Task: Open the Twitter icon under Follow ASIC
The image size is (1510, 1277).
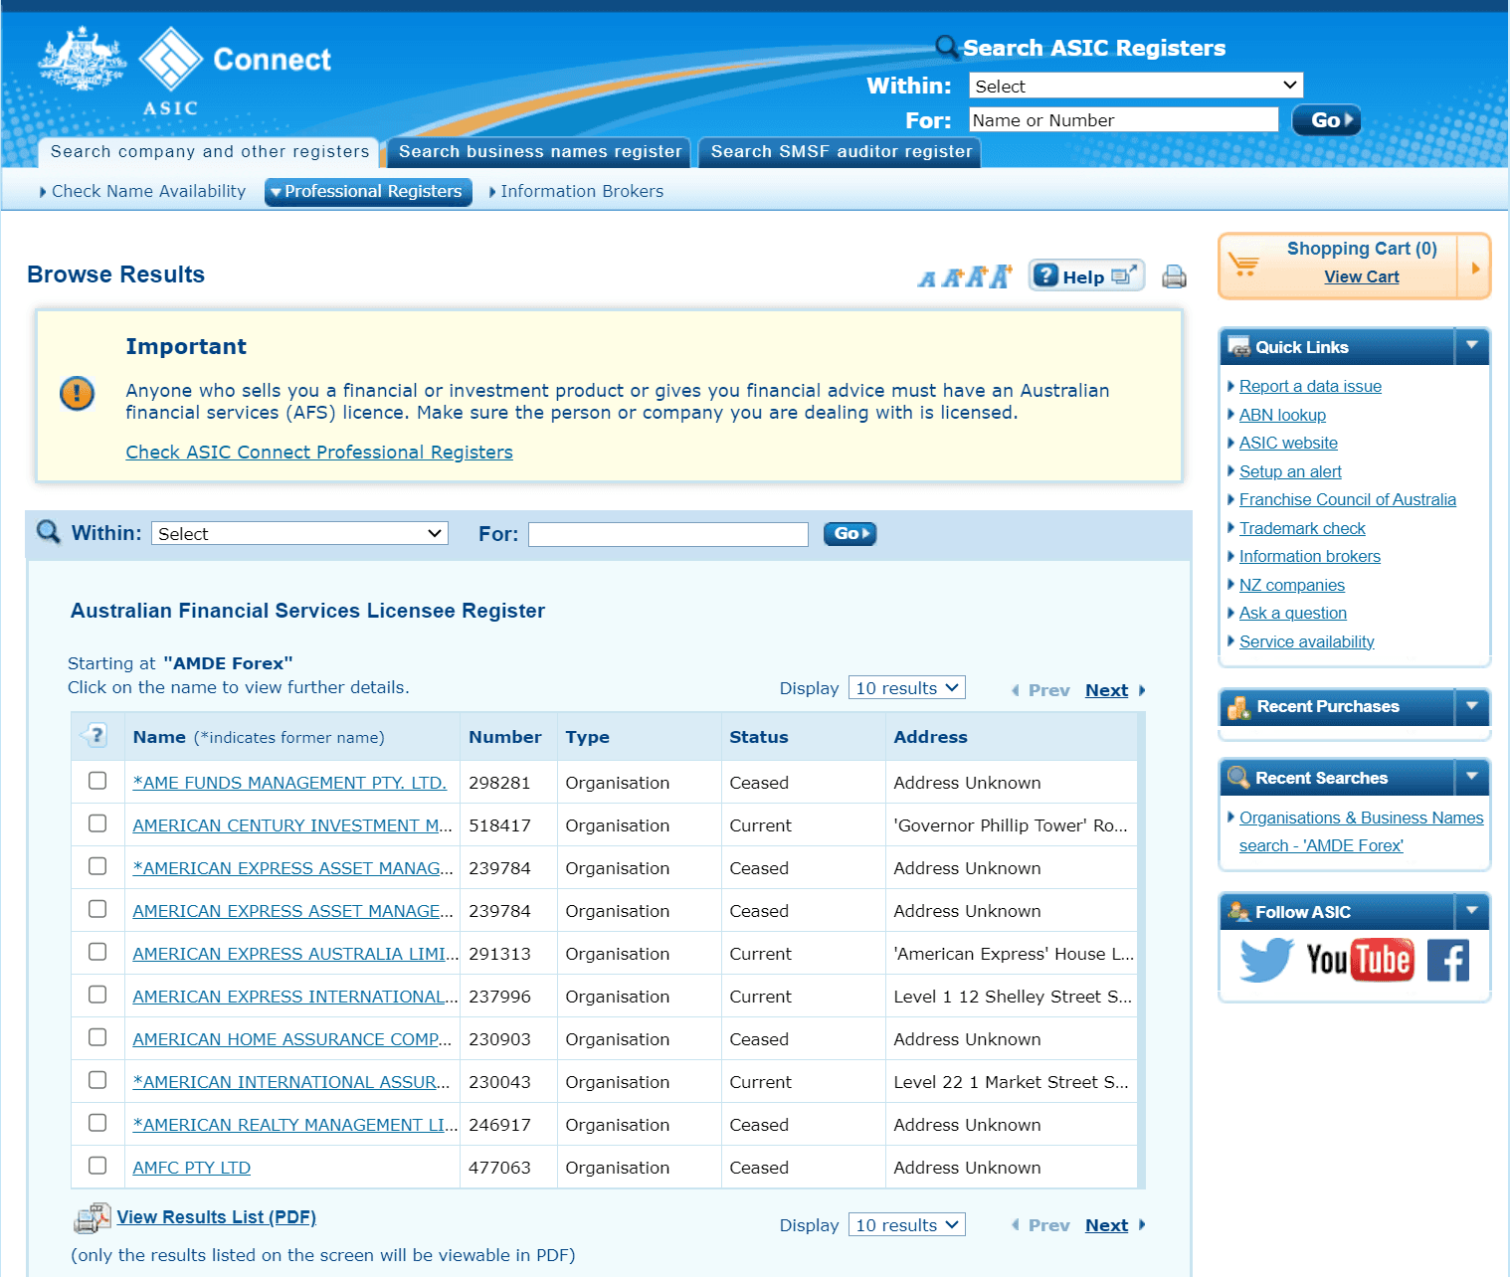Action: coord(1265,961)
